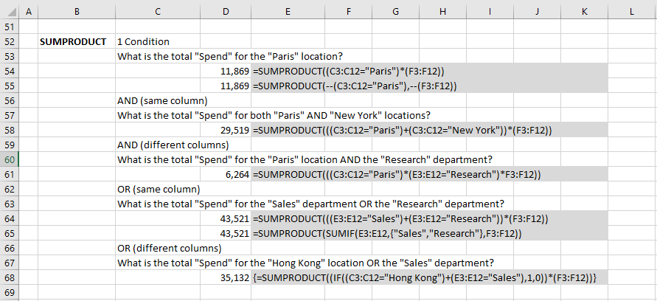Select column E header
657x301 pixels.
click(x=288, y=12)
